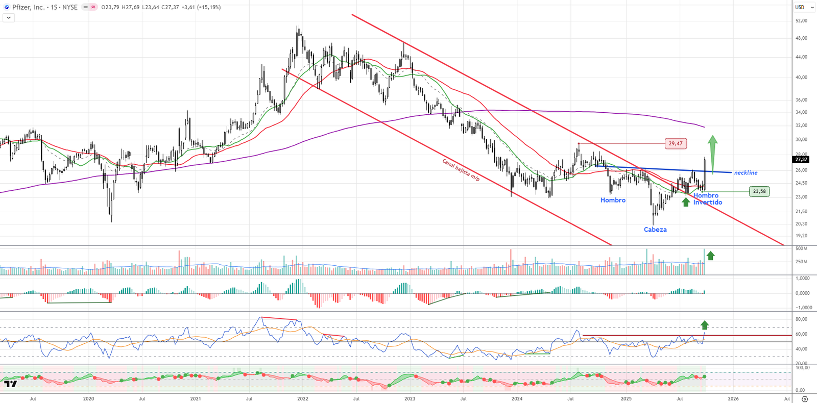This screenshot has height=403, width=817.
Task: Select the green arrow in the RSI pane
Action: pos(705,325)
